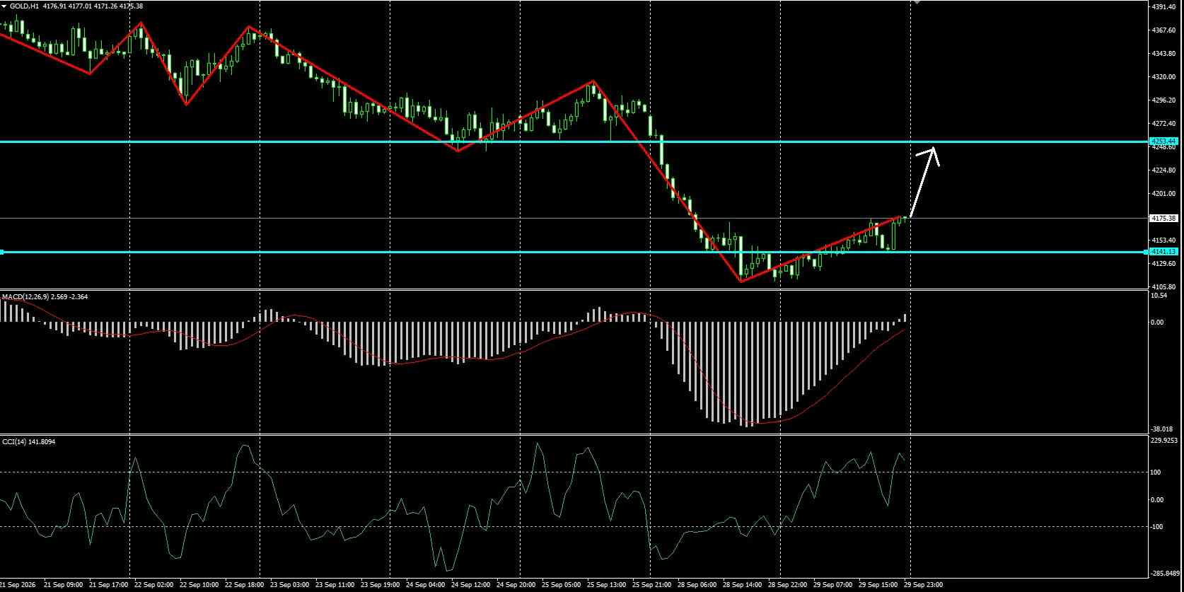Screen dimensions: 1184x592
Task: Click the 29 Sep 07:00 time label
Action: (832, 586)
